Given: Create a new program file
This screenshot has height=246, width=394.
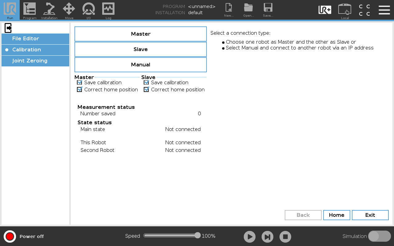Looking at the screenshot, I should (229, 10).
